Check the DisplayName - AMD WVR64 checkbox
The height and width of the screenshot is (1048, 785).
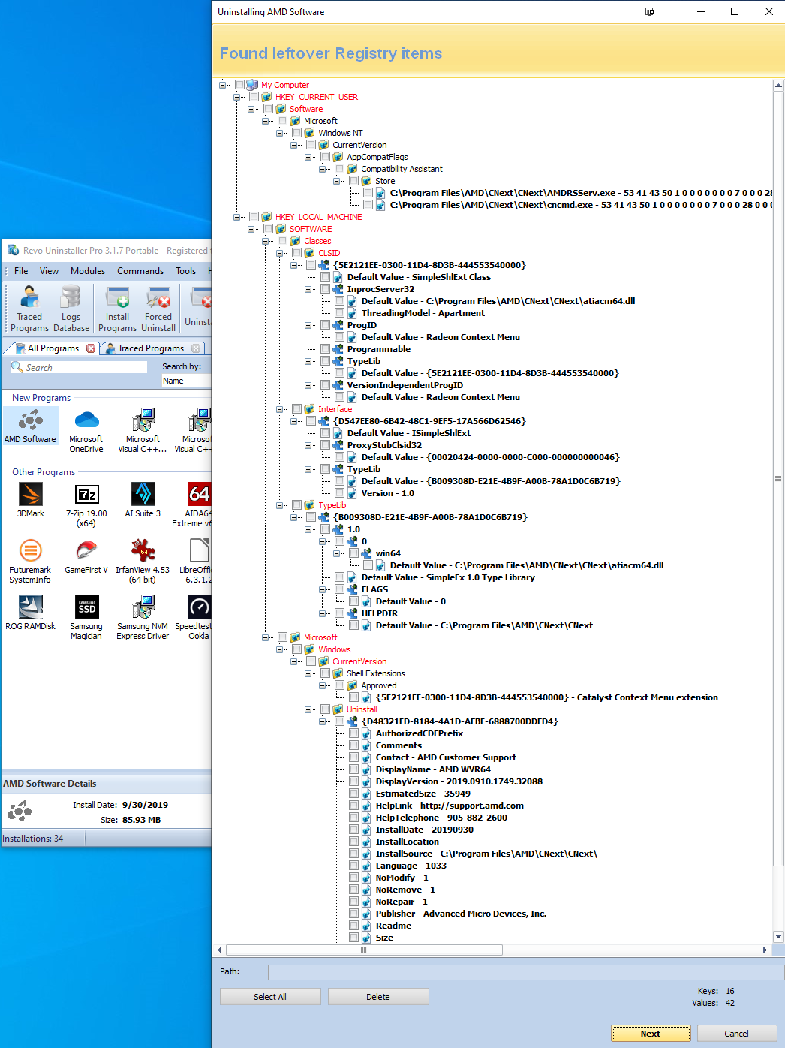pos(354,769)
